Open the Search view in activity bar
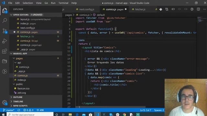Viewport: 207px width, 116px height. 5,21
